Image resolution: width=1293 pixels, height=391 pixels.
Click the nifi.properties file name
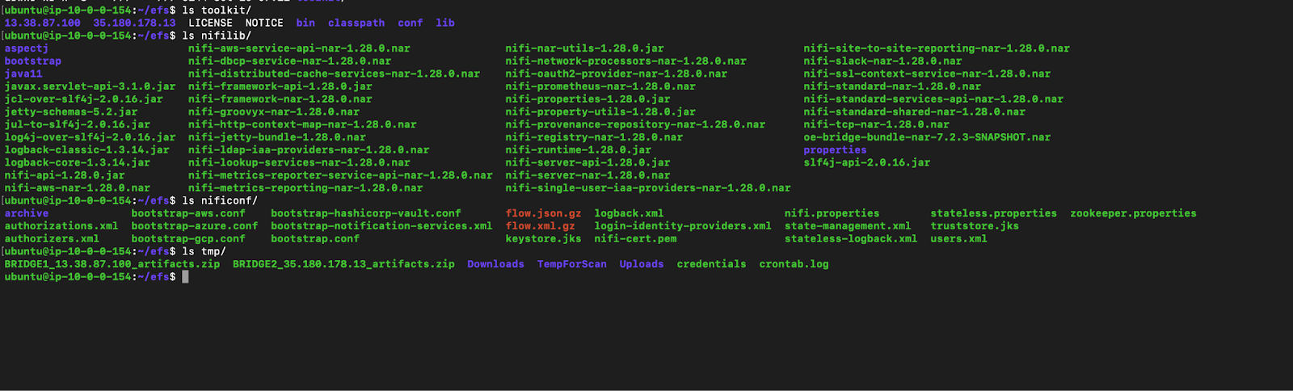[x=832, y=213]
